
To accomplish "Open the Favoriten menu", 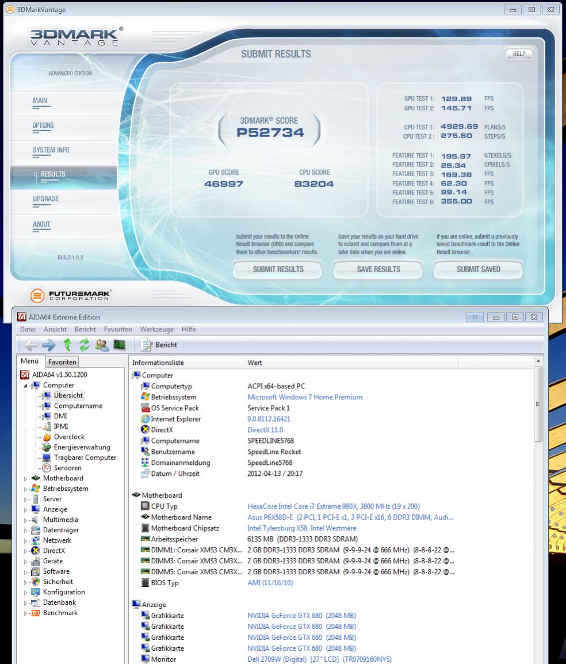I will point(118,330).
